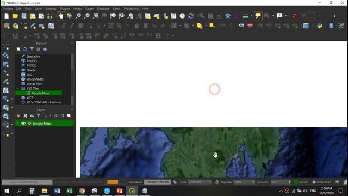Click the Browser panel filter funnel icon
This screenshot has width=348, height=196.
32,50
